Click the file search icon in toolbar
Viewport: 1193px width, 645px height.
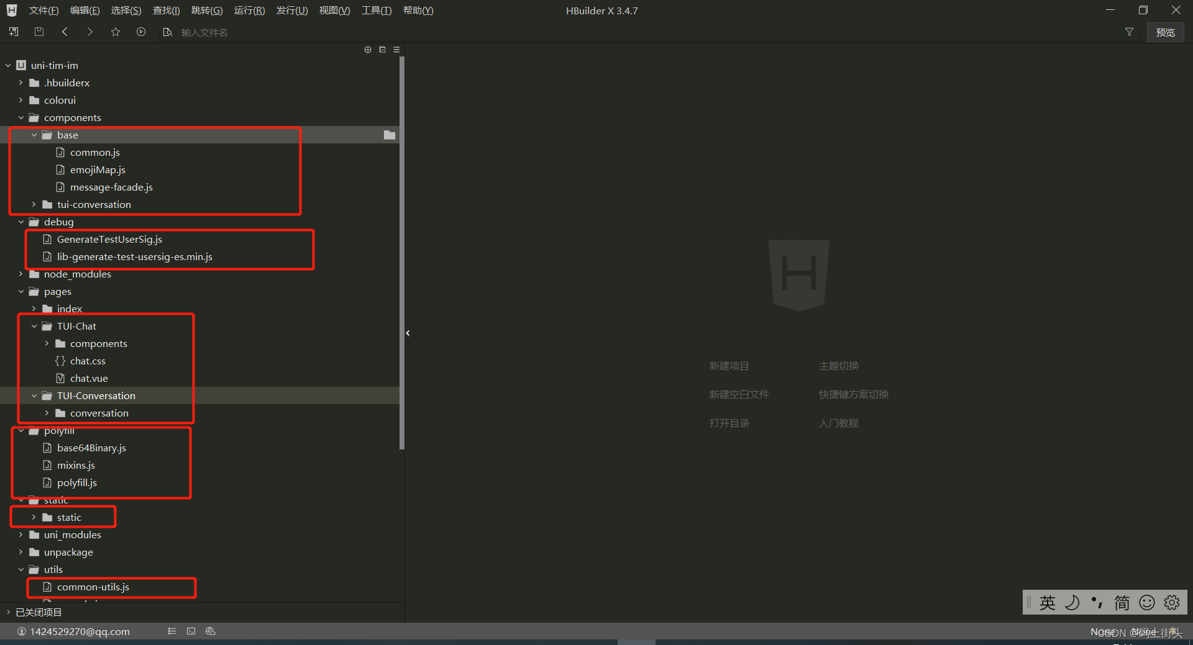coord(167,32)
